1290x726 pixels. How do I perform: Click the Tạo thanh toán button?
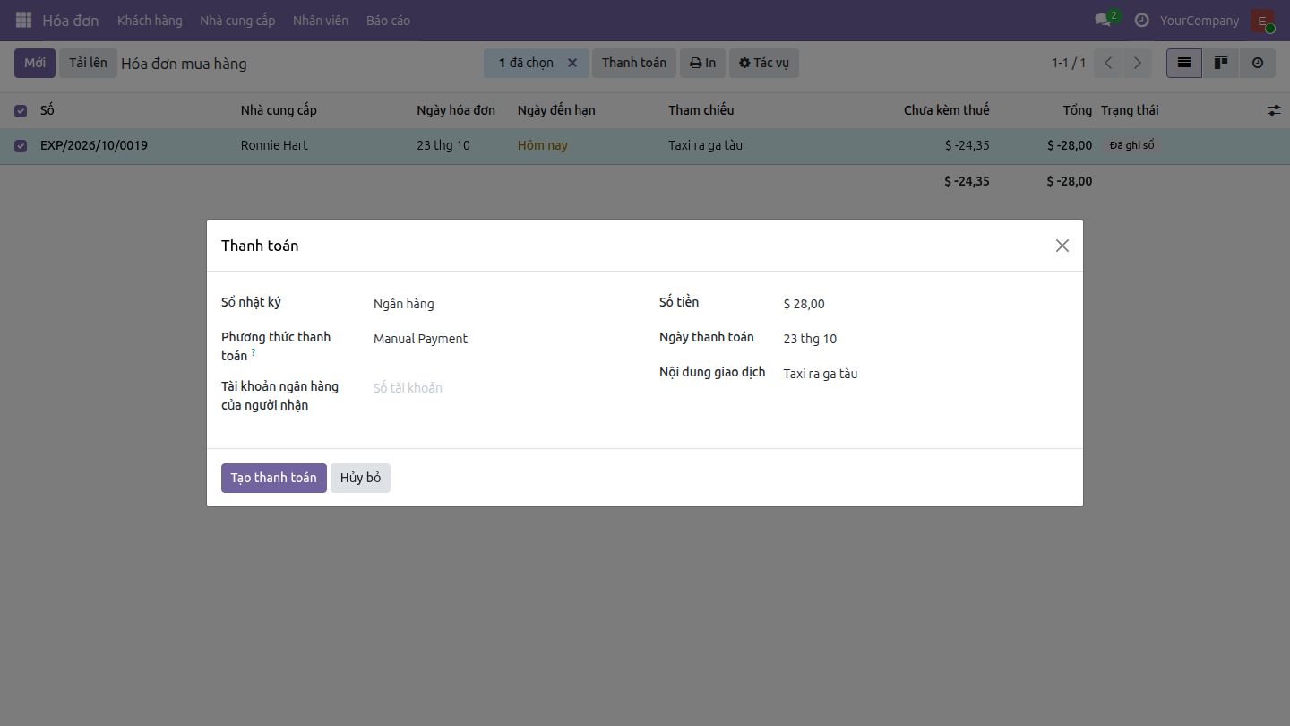tap(274, 478)
